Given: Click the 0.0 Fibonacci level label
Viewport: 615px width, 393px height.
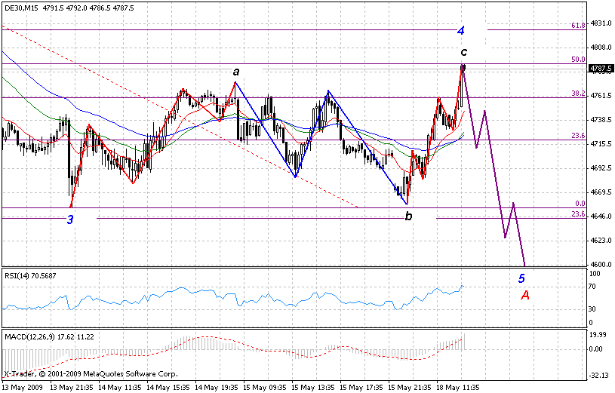Looking at the screenshot, I should (x=580, y=204).
